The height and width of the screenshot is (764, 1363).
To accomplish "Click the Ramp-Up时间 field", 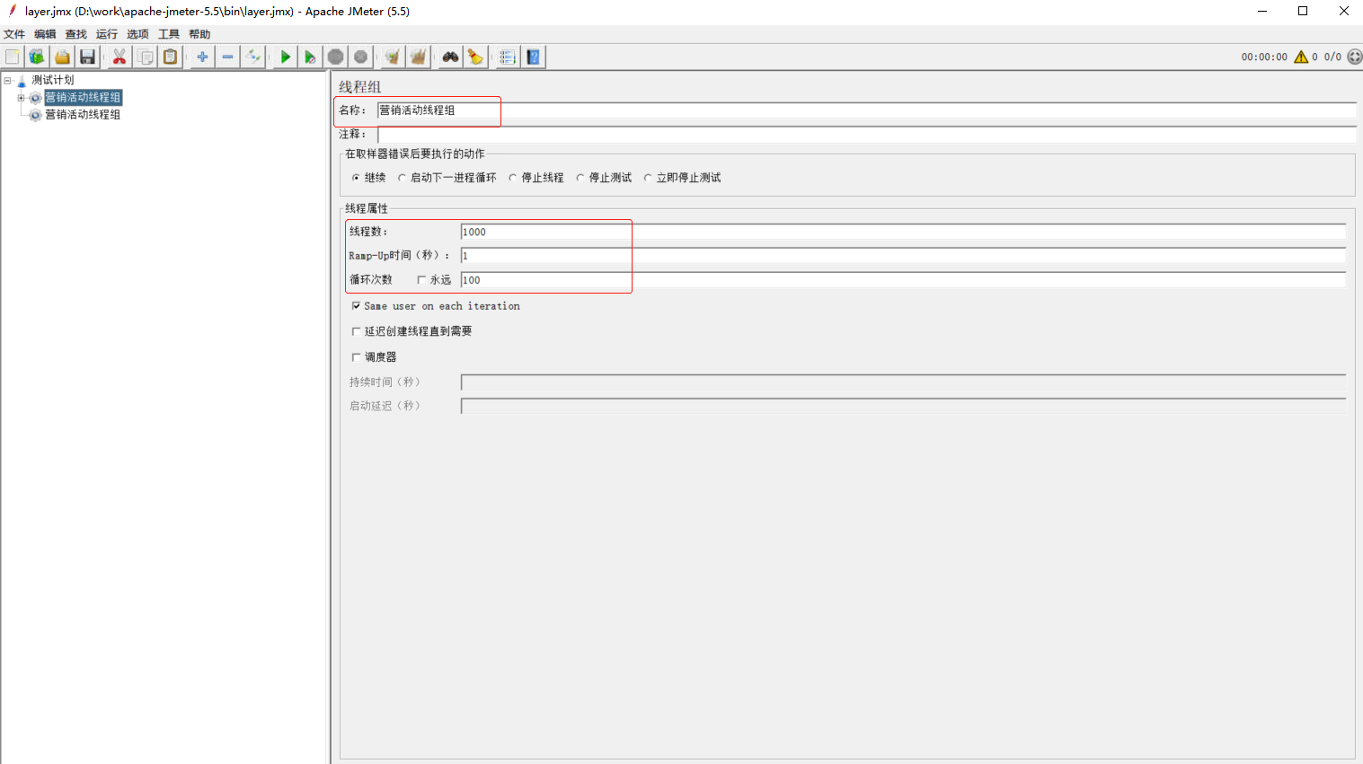I will coord(903,256).
